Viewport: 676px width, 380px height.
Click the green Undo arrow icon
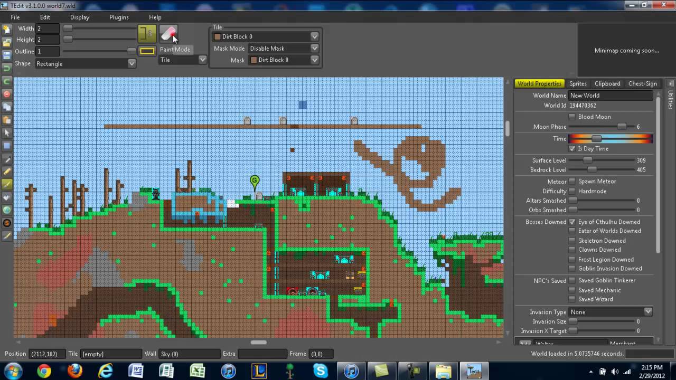coord(7,68)
